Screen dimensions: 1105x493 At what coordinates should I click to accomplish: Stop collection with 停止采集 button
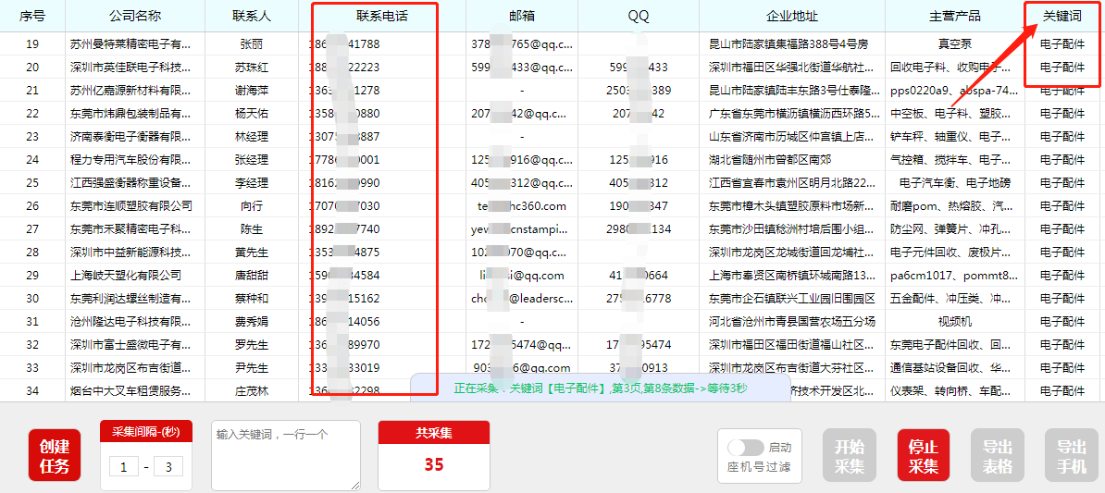(924, 456)
